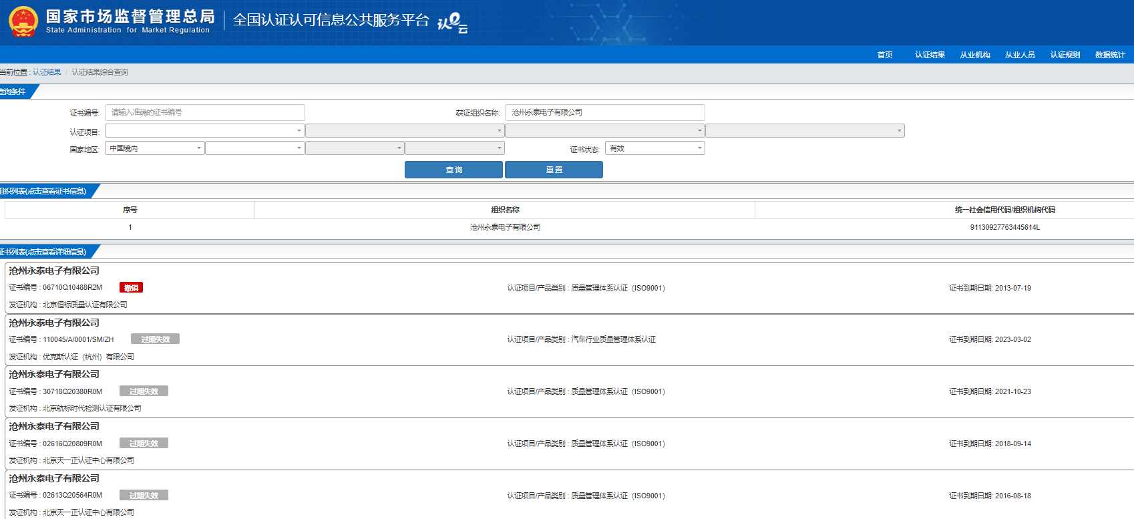Click expiry date 2018-09-14
Image resolution: width=1134 pixels, height=519 pixels.
pyautogui.click(x=1012, y=444)
